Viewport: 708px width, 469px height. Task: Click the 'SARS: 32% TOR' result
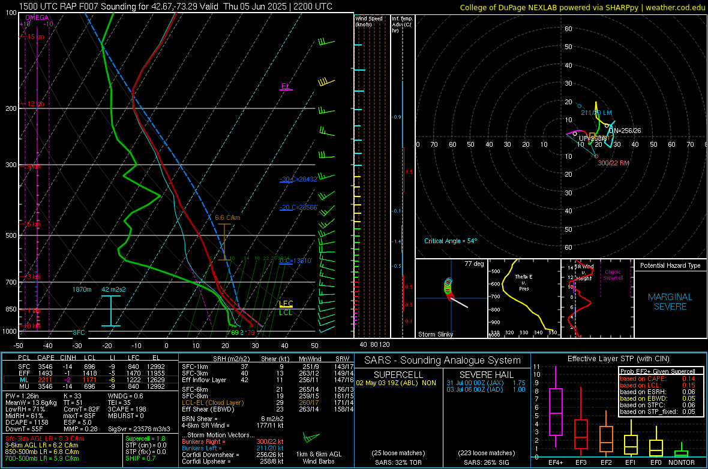[398, 462]
